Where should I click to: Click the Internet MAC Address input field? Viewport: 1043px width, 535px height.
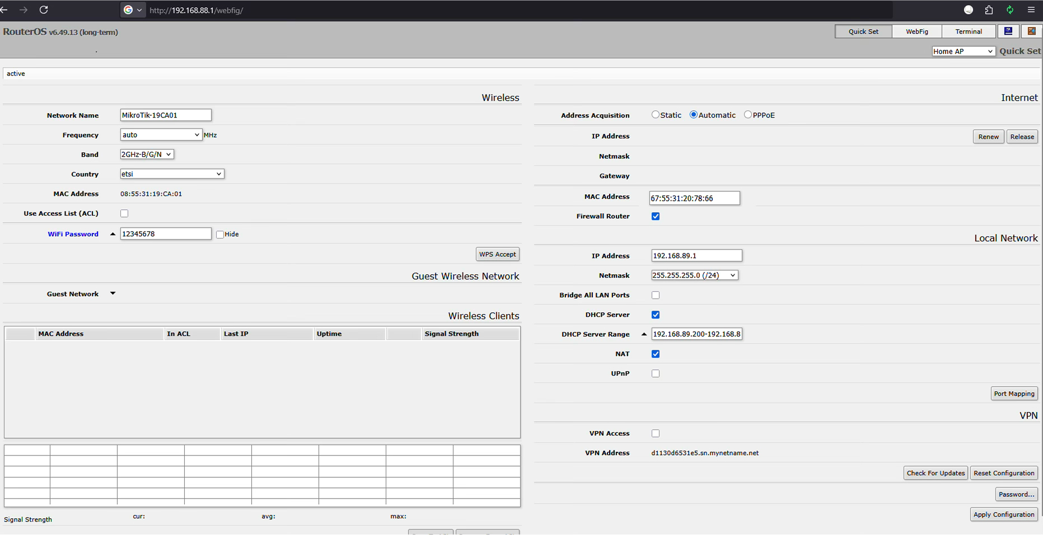694,198
